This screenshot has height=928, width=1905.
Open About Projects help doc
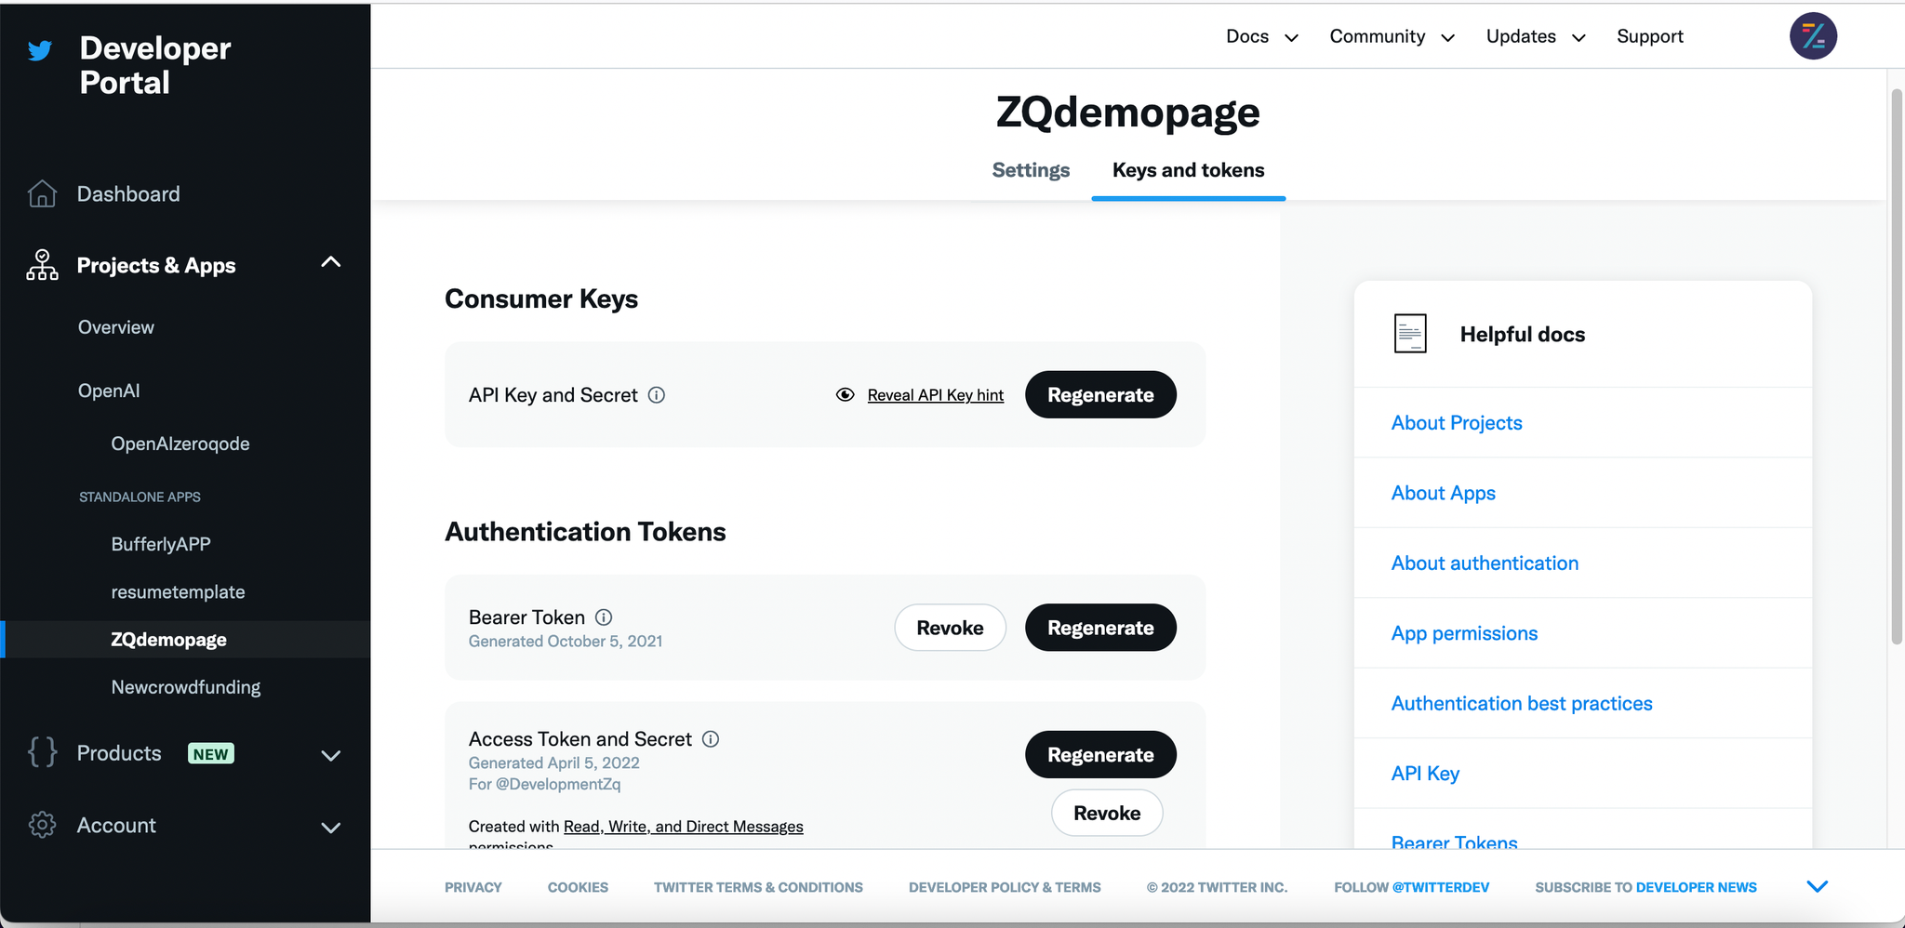1457,423
